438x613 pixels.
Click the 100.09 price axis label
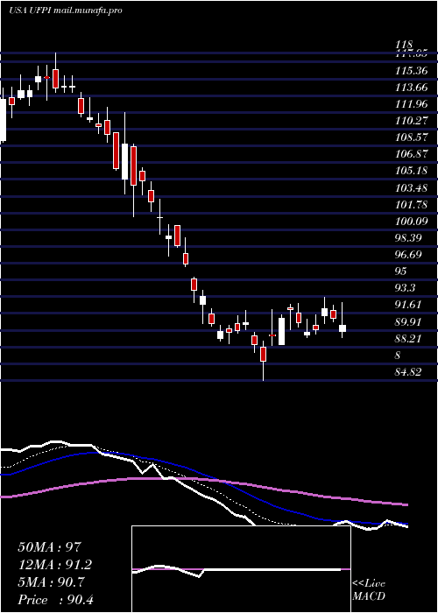[x=411, y=222]
